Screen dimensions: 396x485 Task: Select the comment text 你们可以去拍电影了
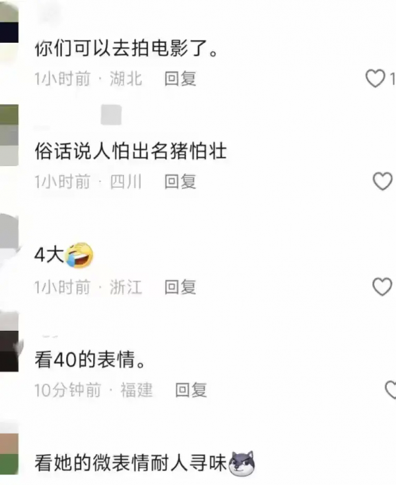click(x=127, y=49)
